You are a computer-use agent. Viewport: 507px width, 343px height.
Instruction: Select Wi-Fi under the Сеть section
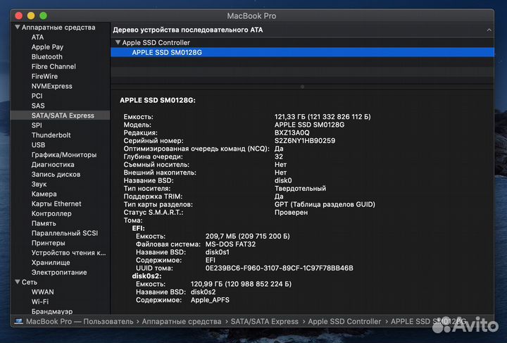point(40,301)
